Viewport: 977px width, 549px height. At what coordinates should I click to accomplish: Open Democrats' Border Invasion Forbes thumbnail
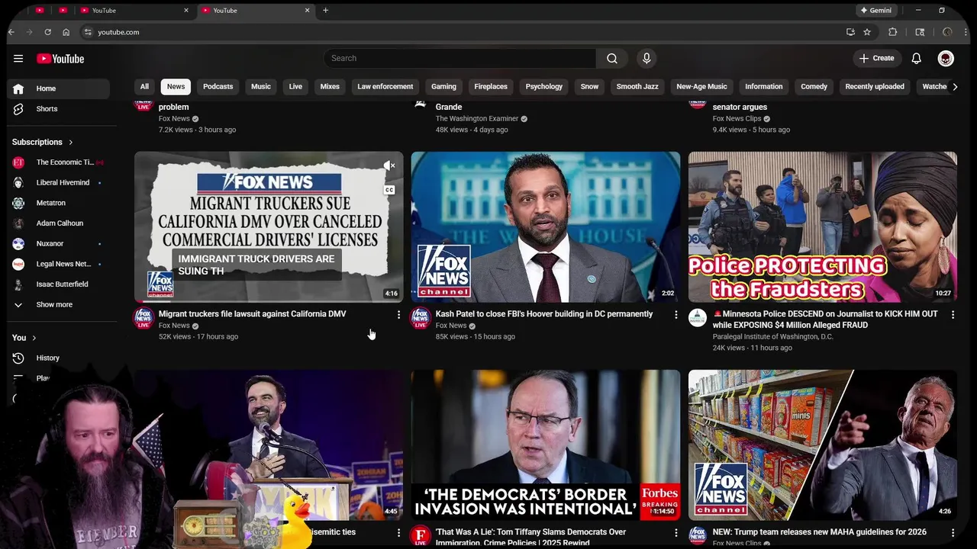pos(546,445)
